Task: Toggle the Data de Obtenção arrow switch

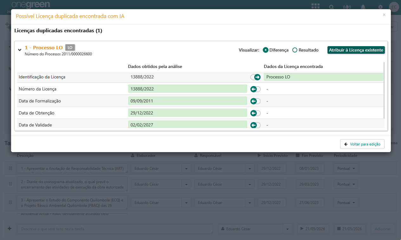Action: pyautogui.click(x=255, y=113)
